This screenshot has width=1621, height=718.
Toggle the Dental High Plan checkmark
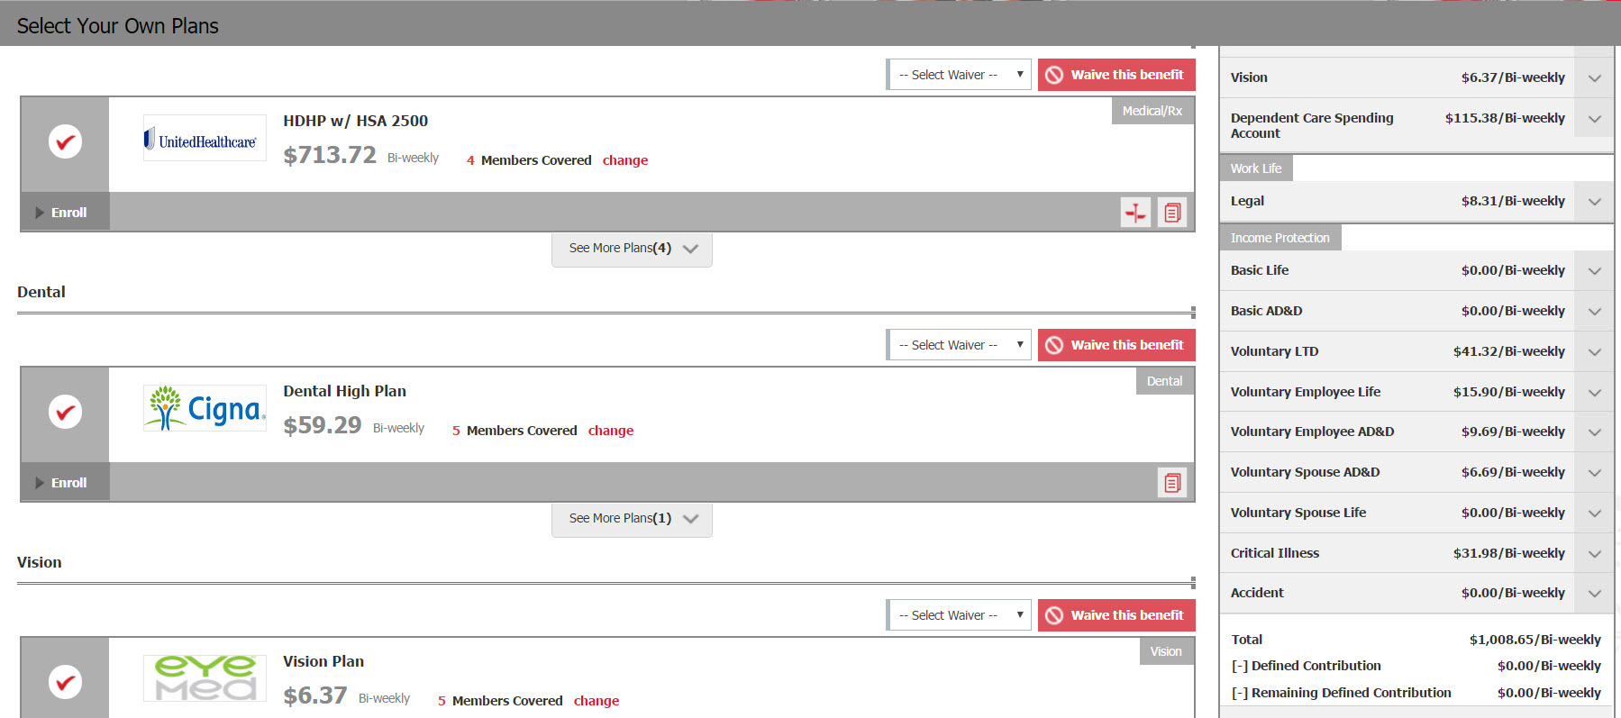coord(65,412)
